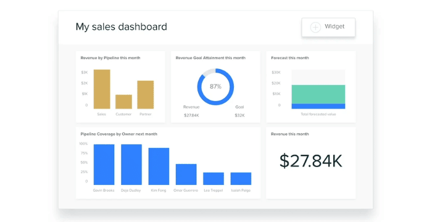This screenshot has height=222, width=432.
Task: Click the 'Revenue' label under donut chart
Action: point(191,107)
